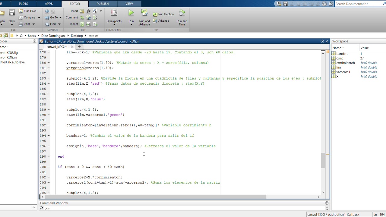The image size is (386, 217).
Task: Click the Compare files icon
Action: click(21, 17)
